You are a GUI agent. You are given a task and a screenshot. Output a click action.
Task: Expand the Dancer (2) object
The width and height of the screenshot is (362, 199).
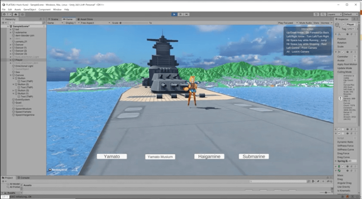pyautogui.click(x=10, y=51)
